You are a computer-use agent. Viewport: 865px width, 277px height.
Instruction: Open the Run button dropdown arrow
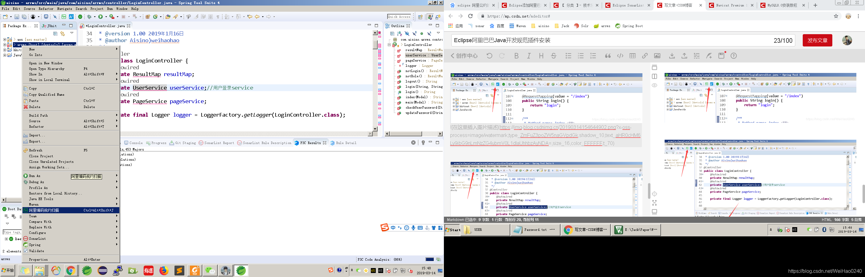pos(106,16)
